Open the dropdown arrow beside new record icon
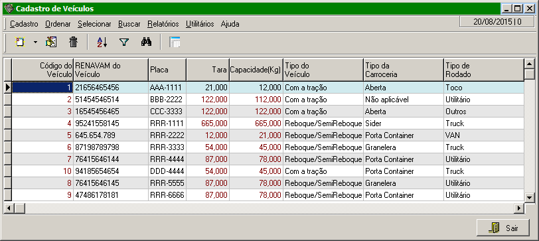Screen dimensions: 539x241 (35, 42)
